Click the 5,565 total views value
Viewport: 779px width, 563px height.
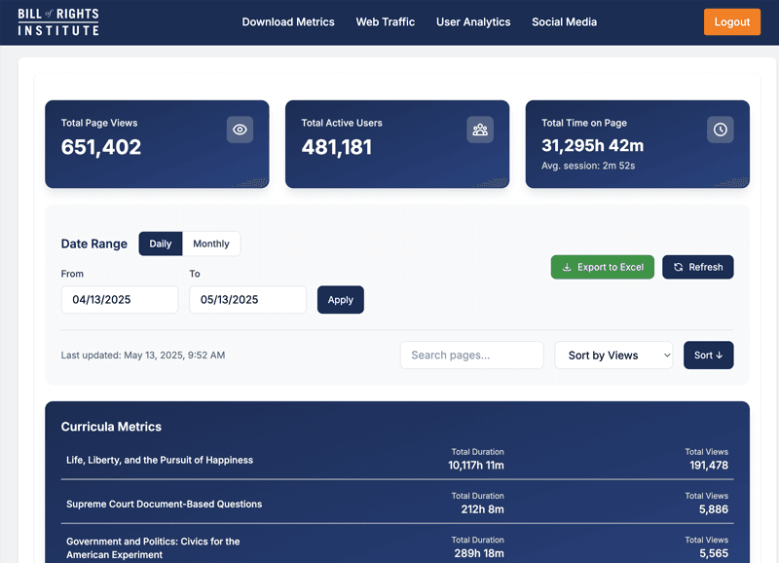[x=714, y=553]
